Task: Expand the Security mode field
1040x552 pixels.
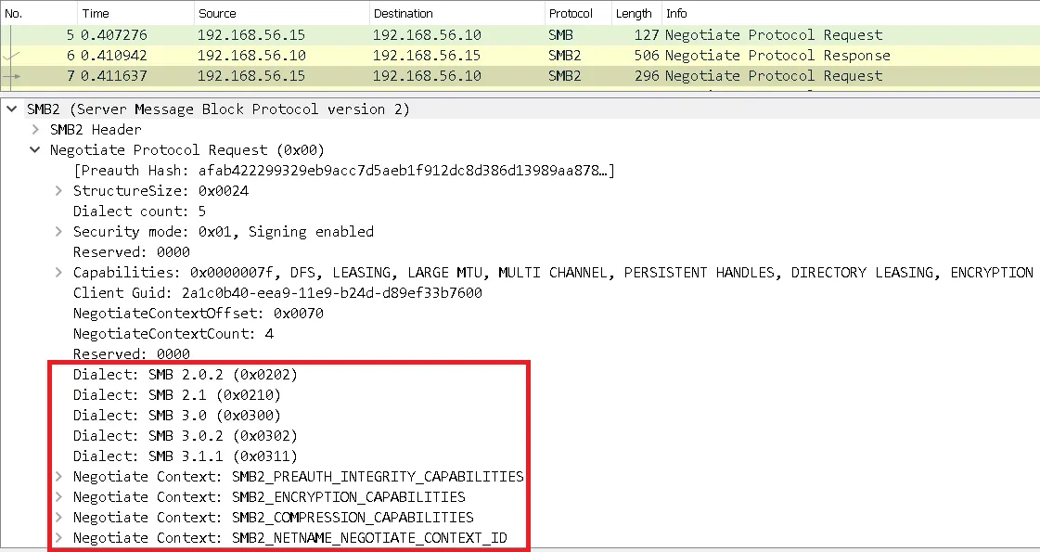Action: [x=58, y=231]
